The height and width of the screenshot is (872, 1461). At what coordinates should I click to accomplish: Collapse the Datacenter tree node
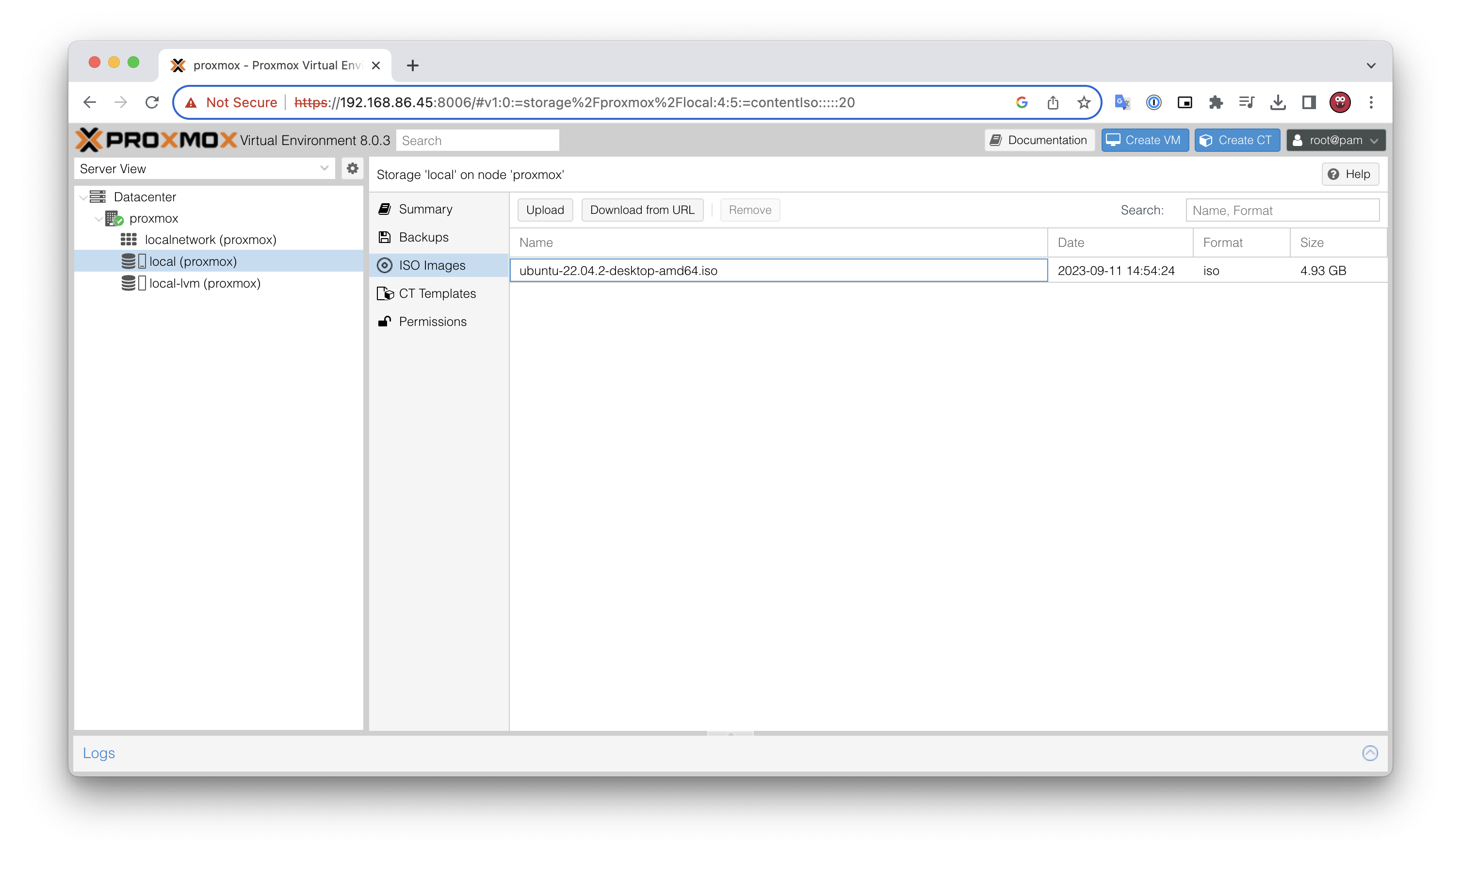pyautogui.click(x=83, y=197)
